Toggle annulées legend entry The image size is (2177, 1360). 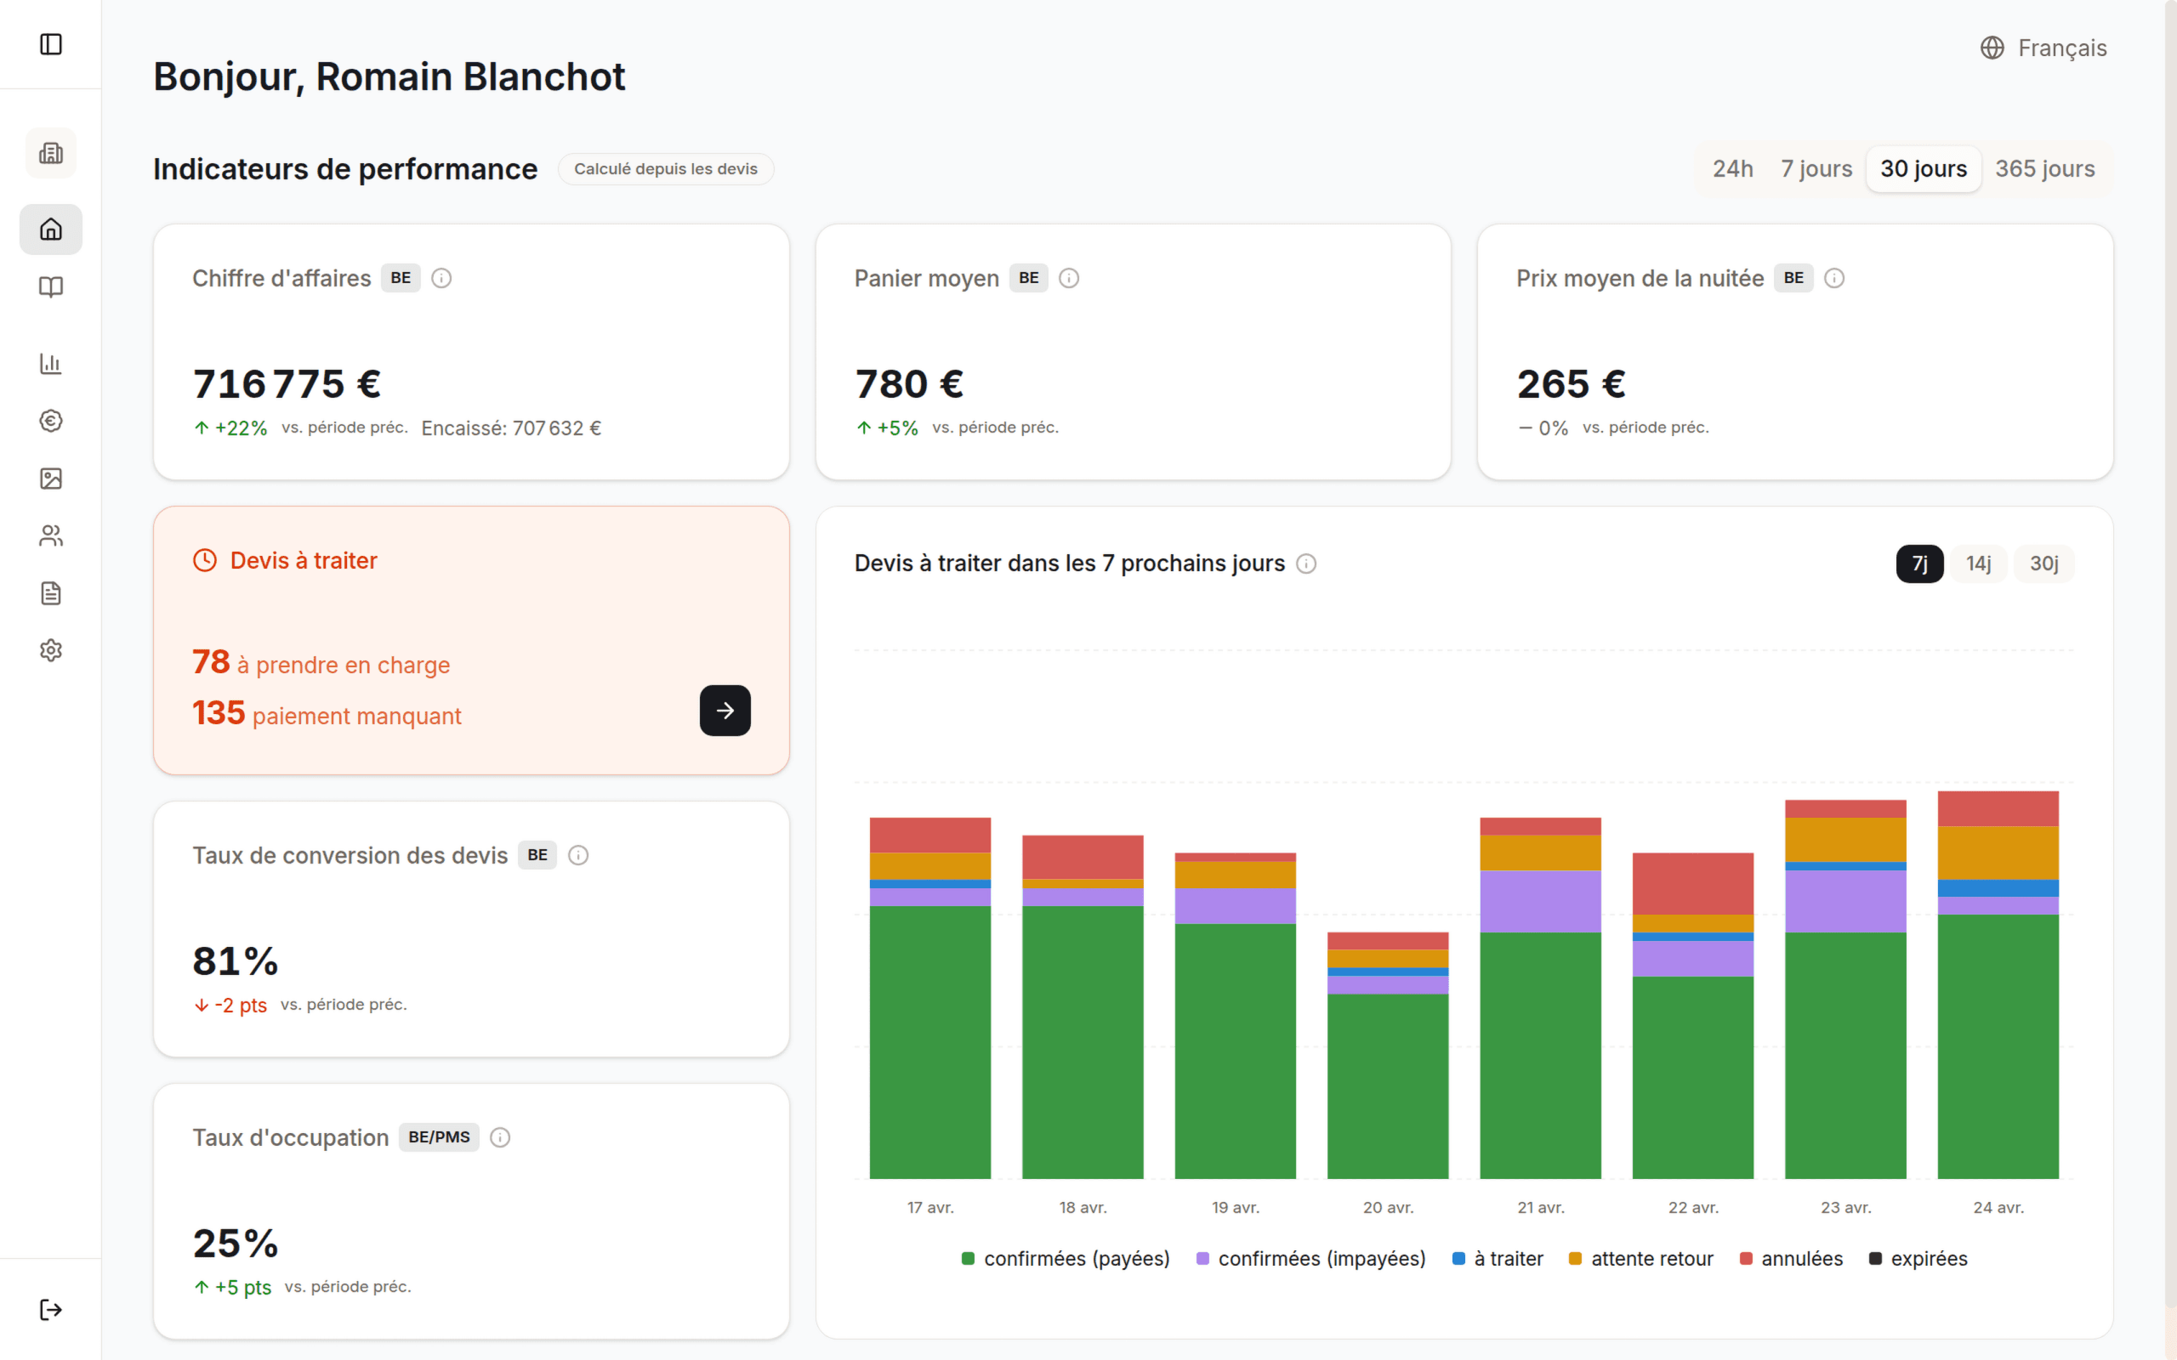pos(1791,1258)
